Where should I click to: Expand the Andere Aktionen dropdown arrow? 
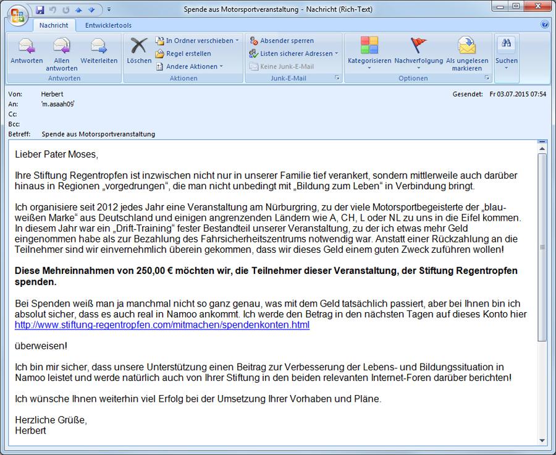(221, 66)
